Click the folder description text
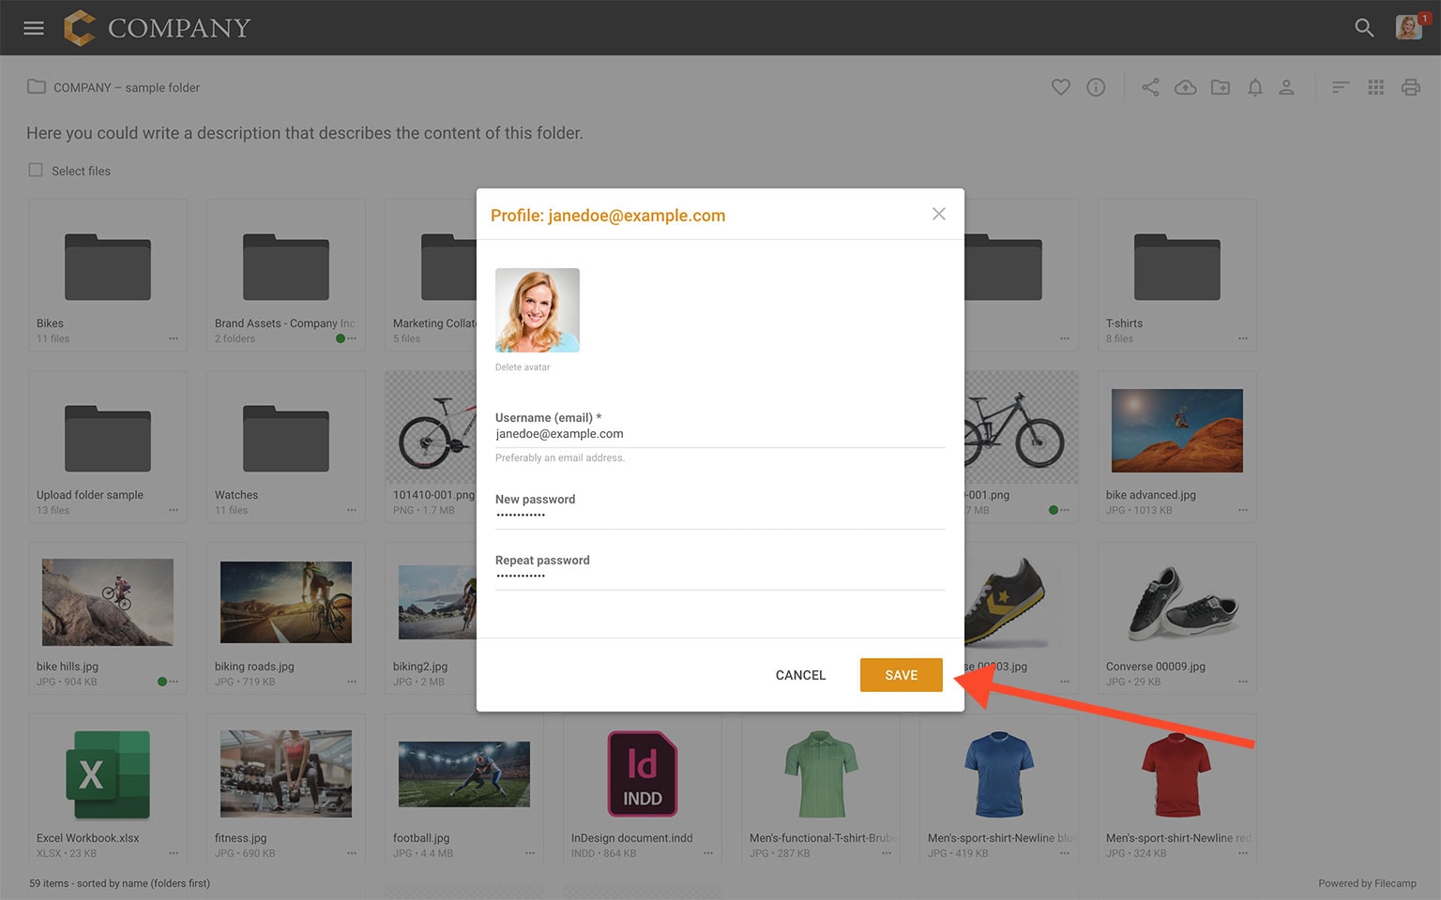Viewport: 1441px width, 900px height. coord(305,133)
